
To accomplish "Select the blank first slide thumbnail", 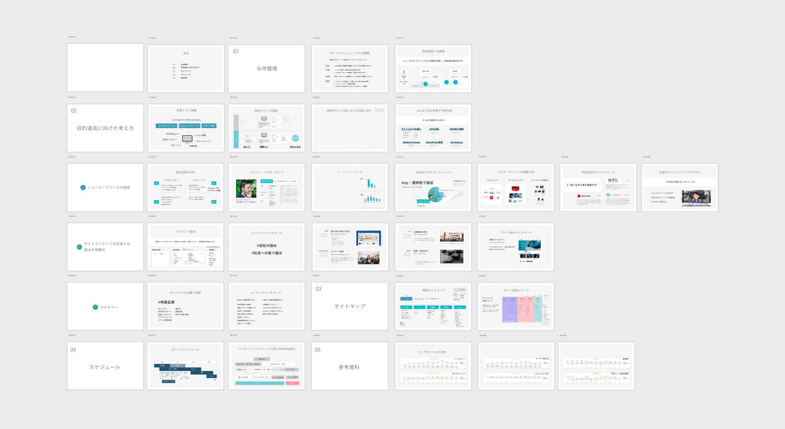I will coord(105,68).
